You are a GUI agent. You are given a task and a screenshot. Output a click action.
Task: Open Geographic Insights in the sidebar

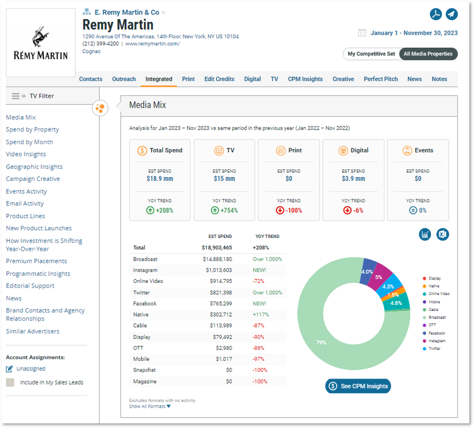(34, 167)
